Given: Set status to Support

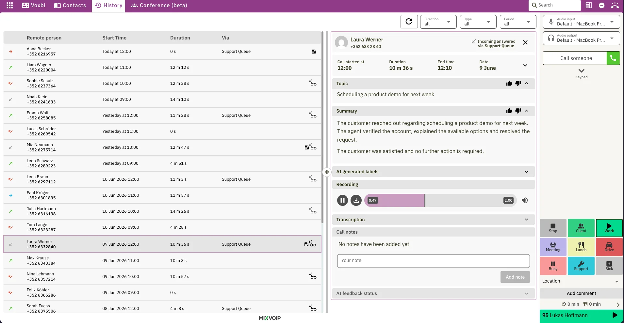Looking at the screenshot, I should coord(581,266).
